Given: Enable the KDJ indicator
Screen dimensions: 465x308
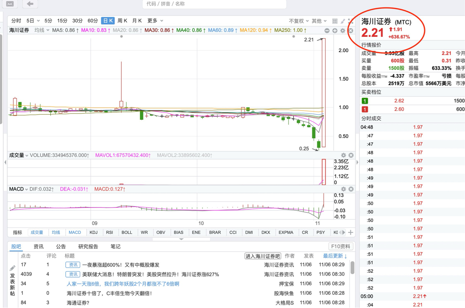Looking at the screenshot, I should click(94, 233).
